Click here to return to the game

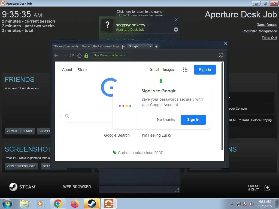[139, 11]
